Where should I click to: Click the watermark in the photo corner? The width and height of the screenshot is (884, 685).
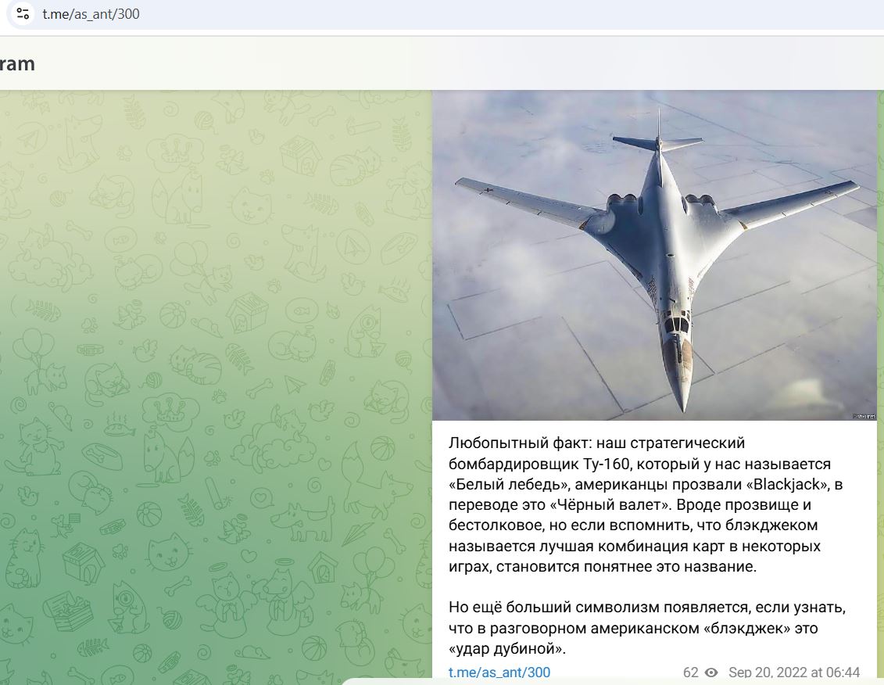click(x=864, y=417)
